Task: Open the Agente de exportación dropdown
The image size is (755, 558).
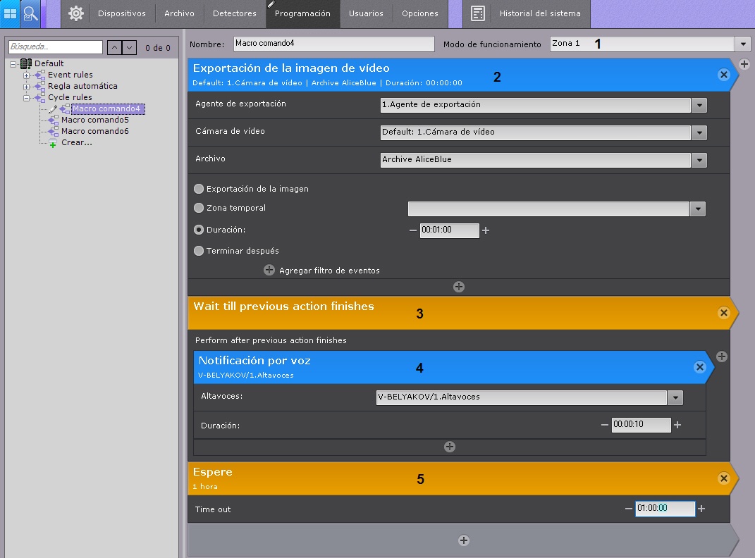Action: (x=699, y=105)
